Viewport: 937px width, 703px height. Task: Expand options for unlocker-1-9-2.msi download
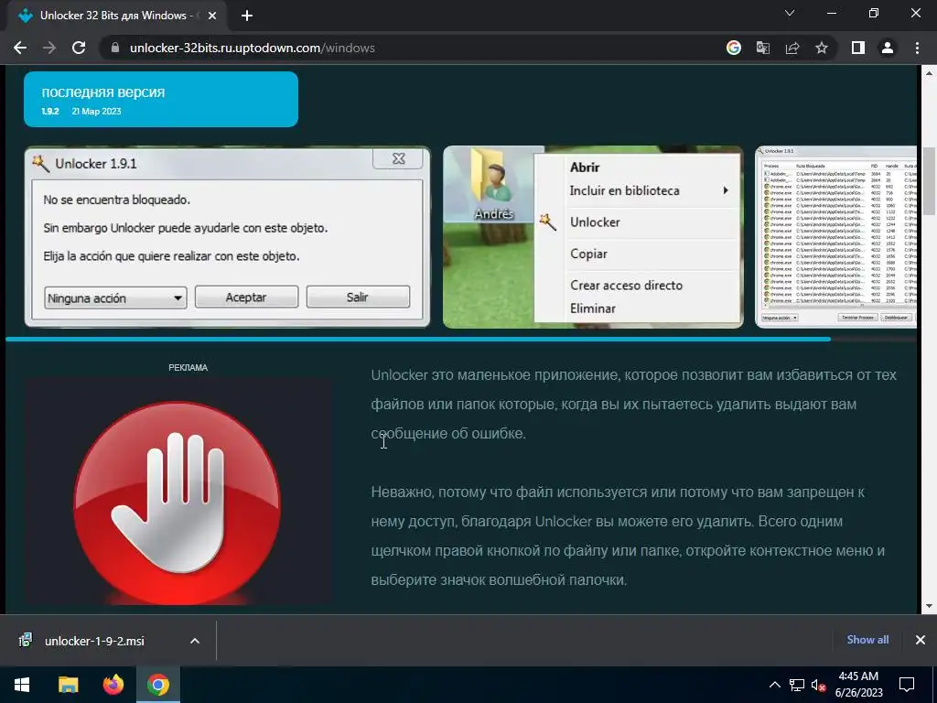195,641
